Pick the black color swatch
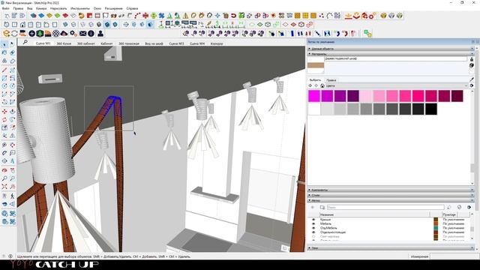The height and width of the screenshot is (270, 480). 431,109
